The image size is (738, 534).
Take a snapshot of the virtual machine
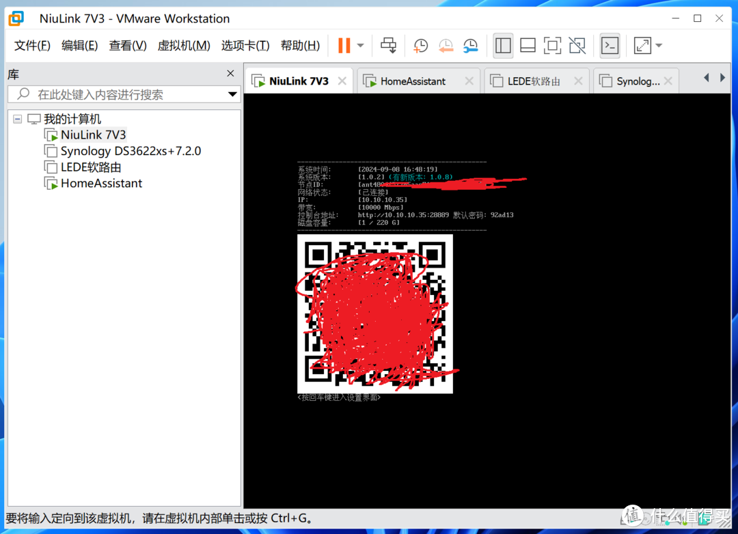(x=420, y=46)
